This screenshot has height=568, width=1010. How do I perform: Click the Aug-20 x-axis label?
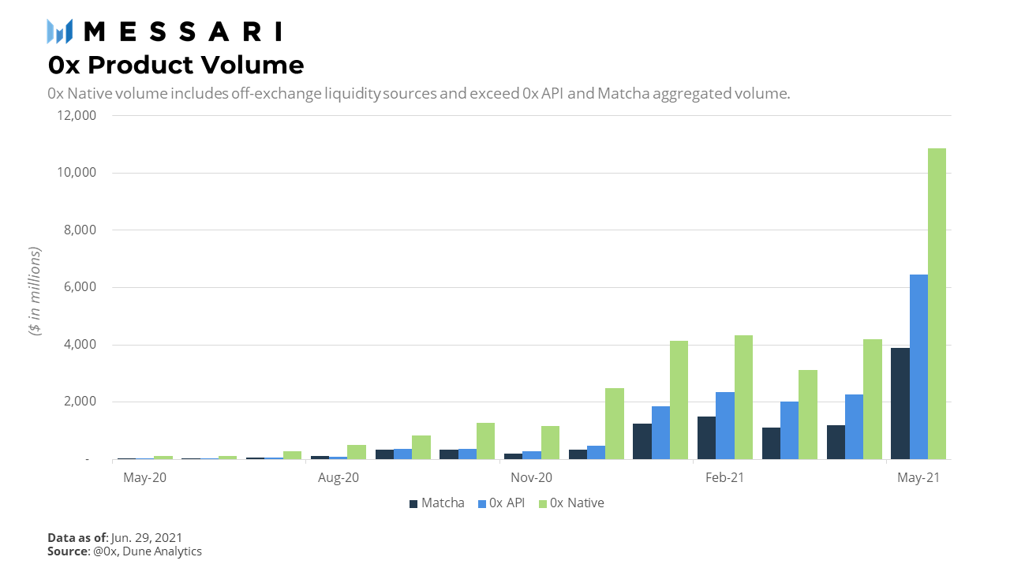[339, 478]
